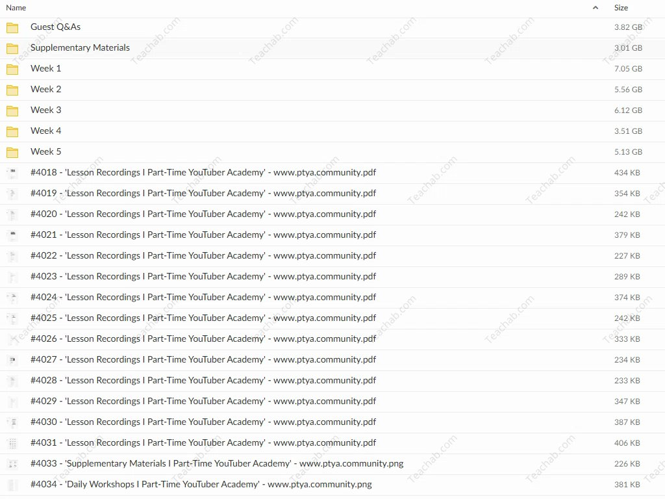
Task: Click thumbnail of #4018 PDF file
Action: pos(13,173)
